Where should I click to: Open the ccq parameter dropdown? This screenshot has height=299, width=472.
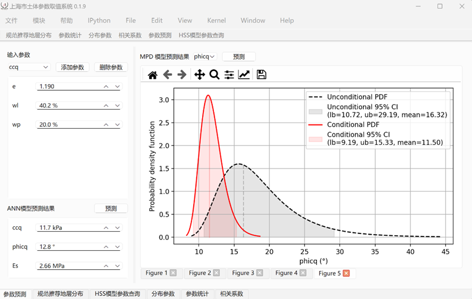tap(28, 67)
